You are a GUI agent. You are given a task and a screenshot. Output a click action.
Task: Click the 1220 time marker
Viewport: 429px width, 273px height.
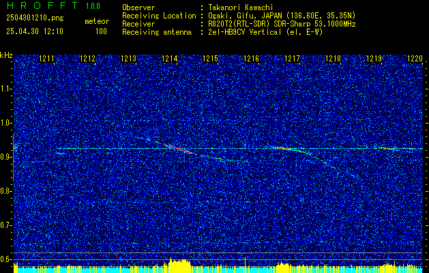(x=415, y=58)
